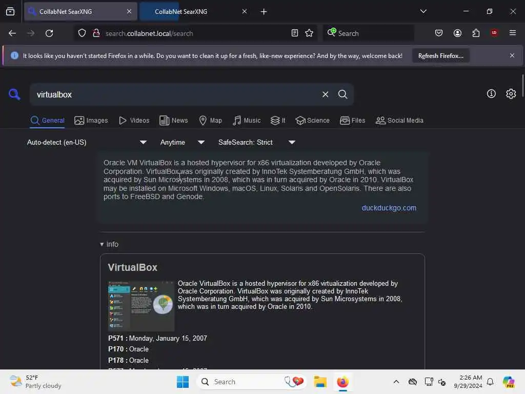Open list all tabs chevron

423,11
